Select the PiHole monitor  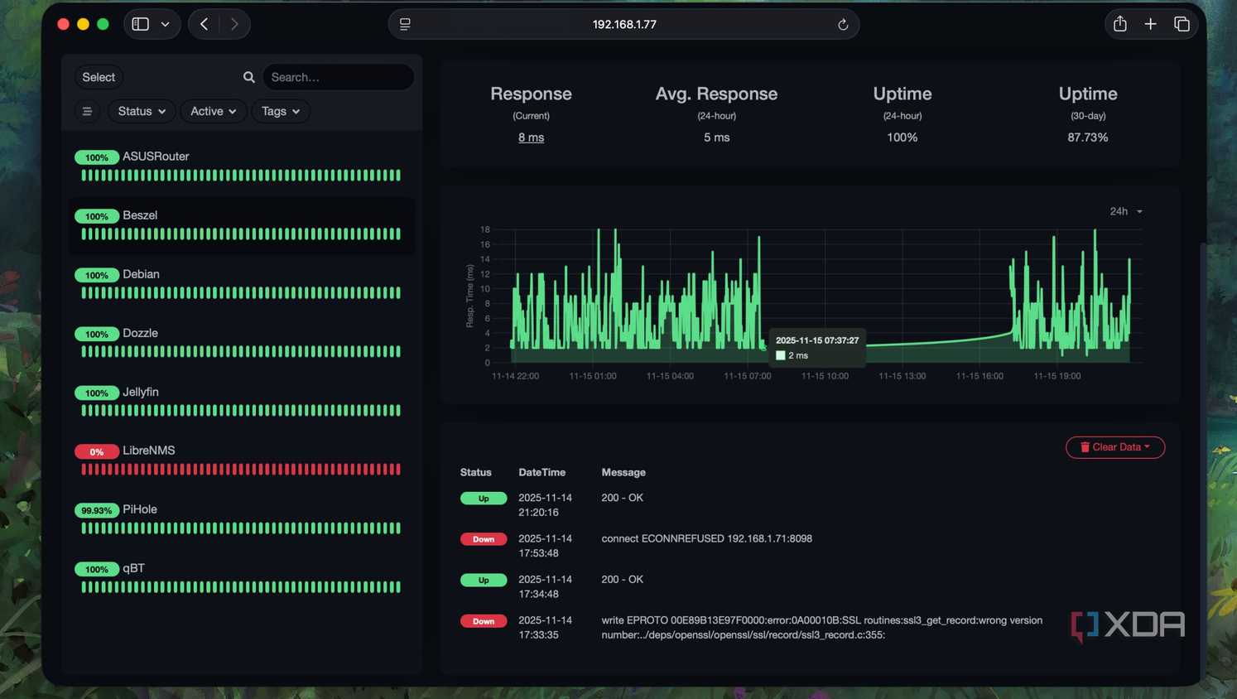(241, 518)
